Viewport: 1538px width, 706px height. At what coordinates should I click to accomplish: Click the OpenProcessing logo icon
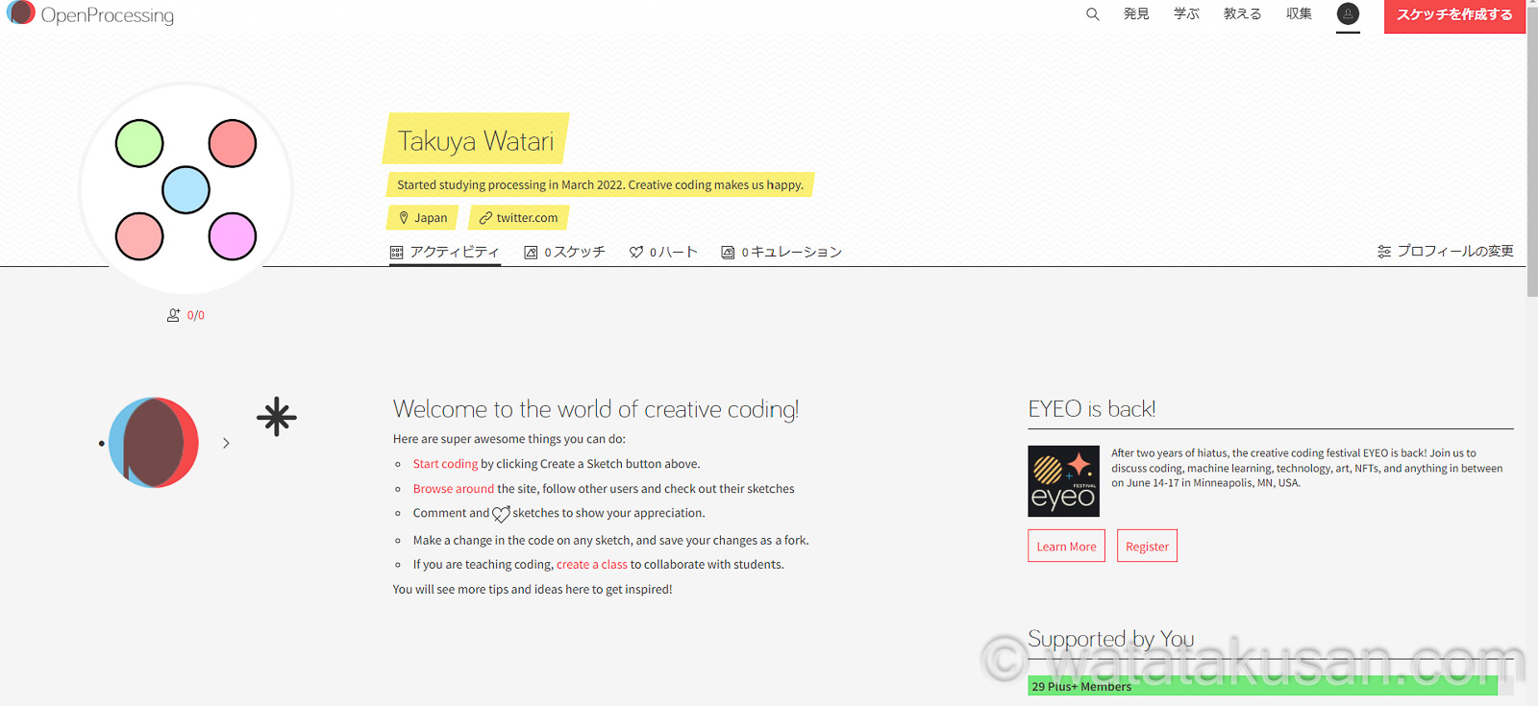point(21,13)
